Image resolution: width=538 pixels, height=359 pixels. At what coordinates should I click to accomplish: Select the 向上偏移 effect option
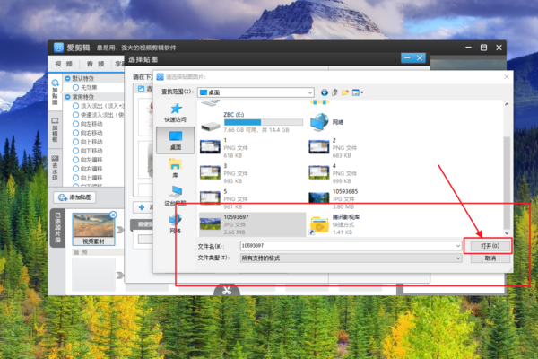[x=88, y=178]
